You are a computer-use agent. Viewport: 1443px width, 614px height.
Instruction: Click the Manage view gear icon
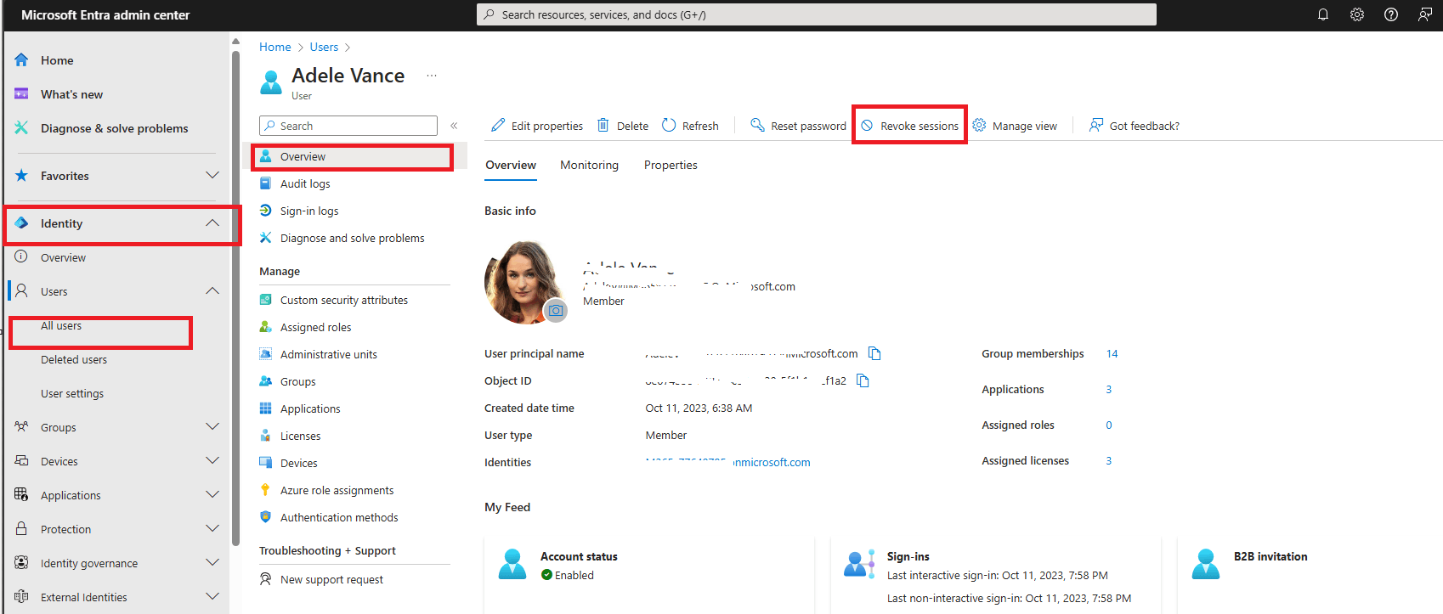pyautogui.click(x=979, y=125)
